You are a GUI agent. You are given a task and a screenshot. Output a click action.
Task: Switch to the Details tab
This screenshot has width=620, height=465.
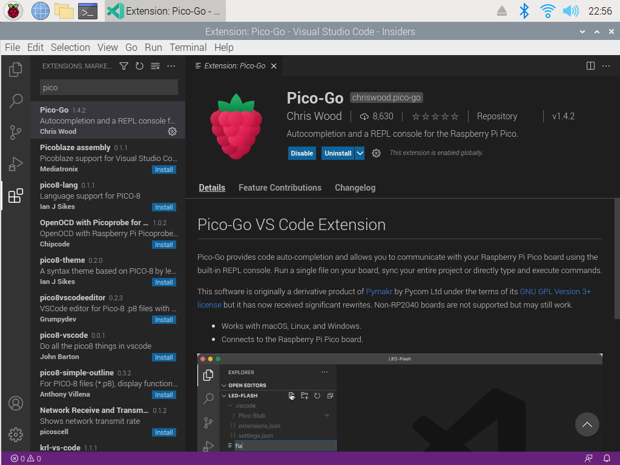pos(212,188)
